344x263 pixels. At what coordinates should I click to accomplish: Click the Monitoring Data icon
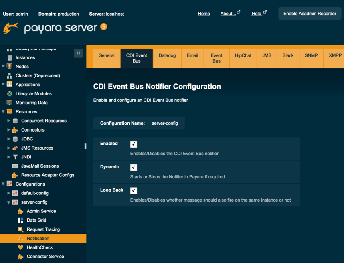coord(10,103)
